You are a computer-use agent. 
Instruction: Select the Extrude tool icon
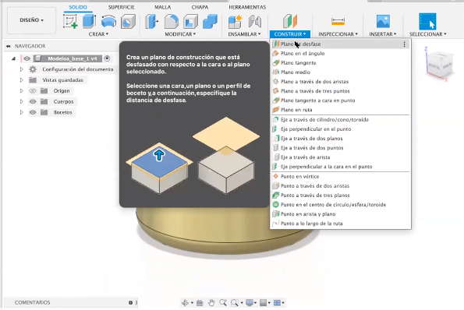[89, 21]
